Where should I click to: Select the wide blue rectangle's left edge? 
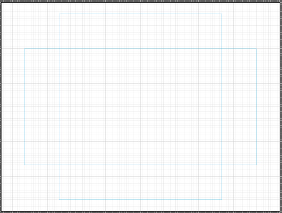click(x=24, y=106)
